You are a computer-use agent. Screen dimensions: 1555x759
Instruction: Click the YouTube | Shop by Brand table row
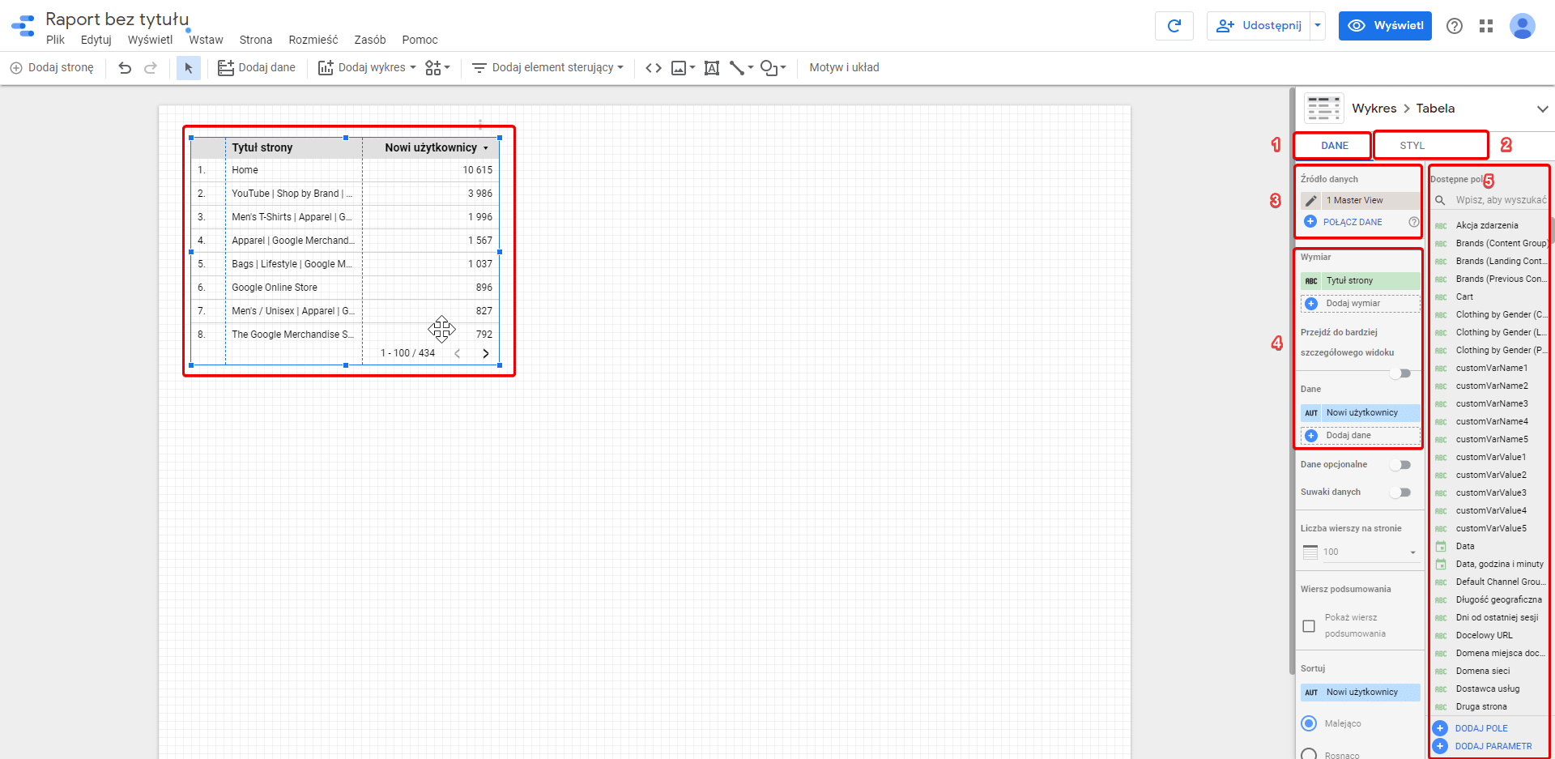pos(346,194)
